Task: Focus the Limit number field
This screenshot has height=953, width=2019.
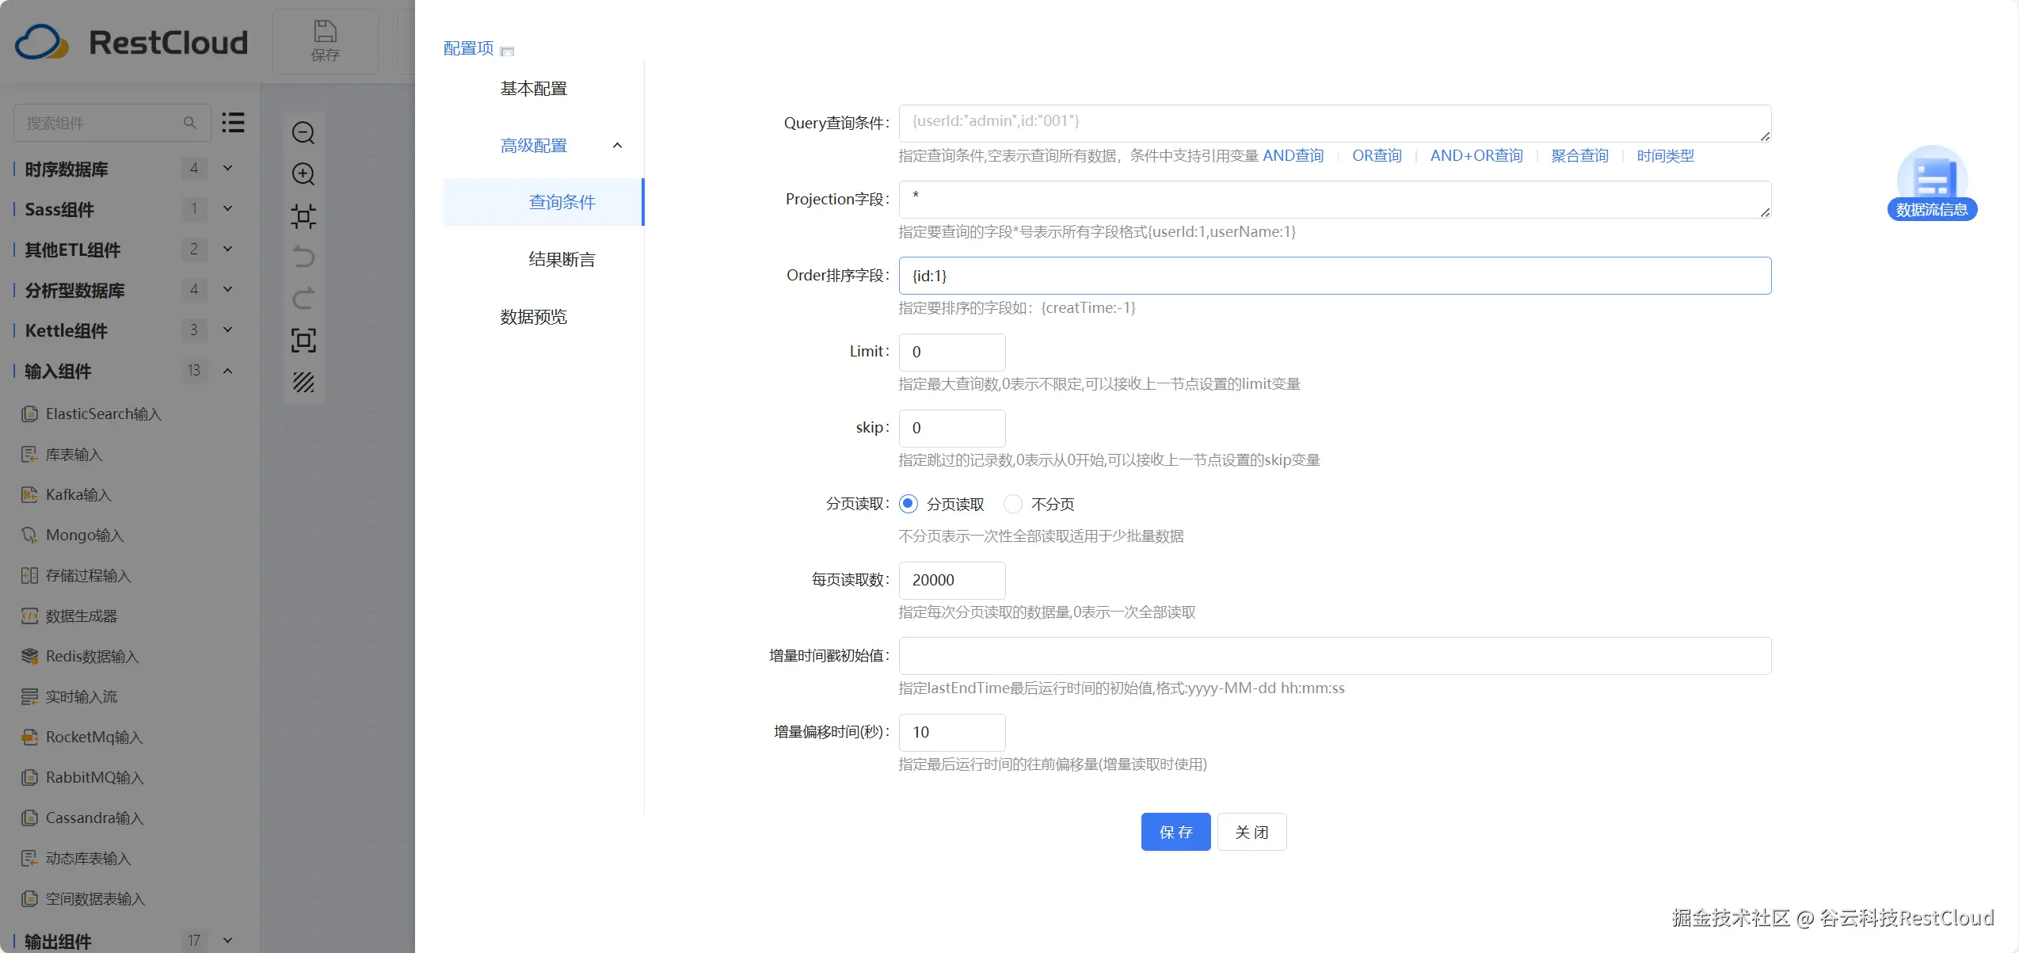Action: [952, 352]
